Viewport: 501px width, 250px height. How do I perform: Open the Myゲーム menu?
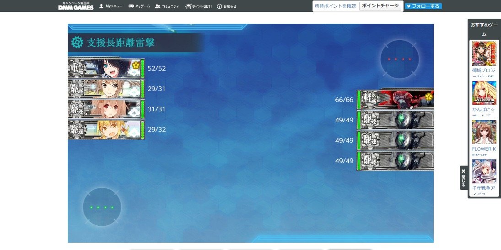coord(139,6)
